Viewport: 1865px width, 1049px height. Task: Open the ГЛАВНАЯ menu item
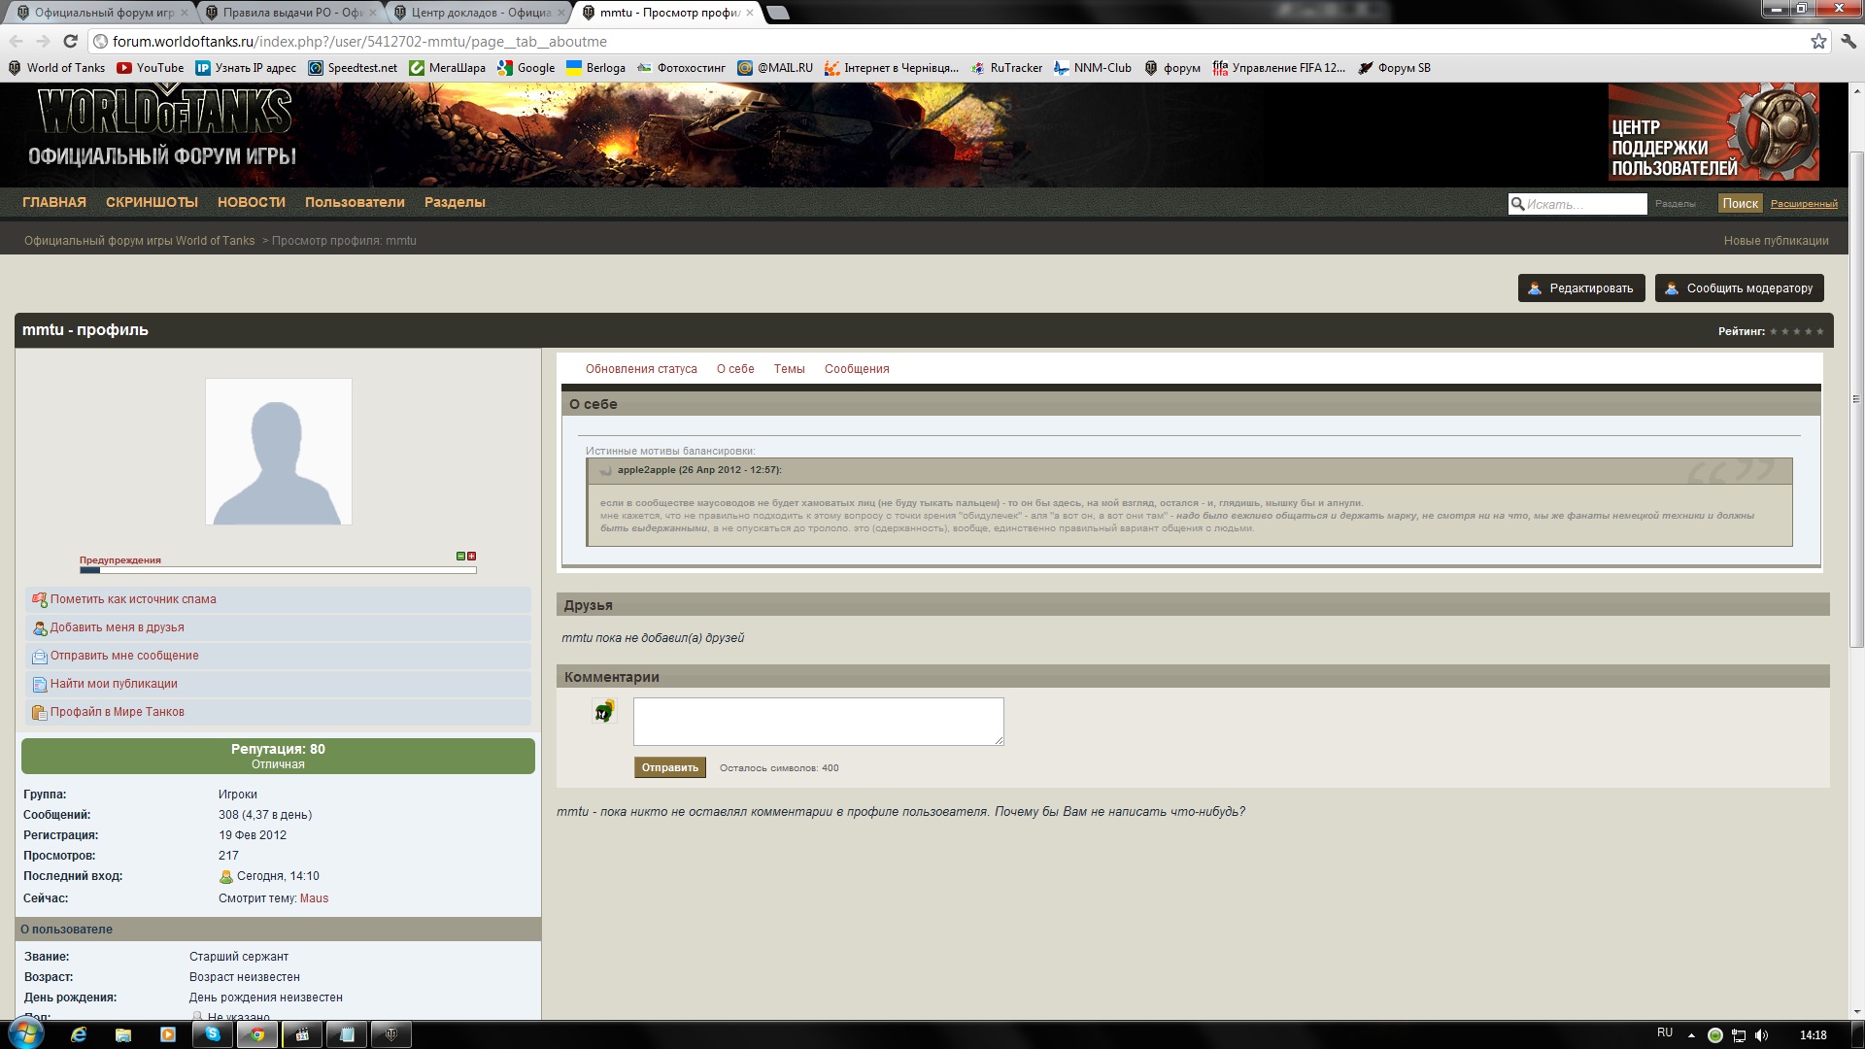click(54, 202)
